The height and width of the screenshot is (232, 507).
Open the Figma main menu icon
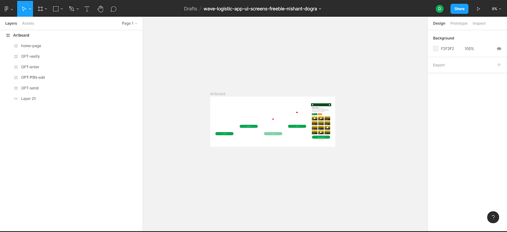(x=7, y=9)
